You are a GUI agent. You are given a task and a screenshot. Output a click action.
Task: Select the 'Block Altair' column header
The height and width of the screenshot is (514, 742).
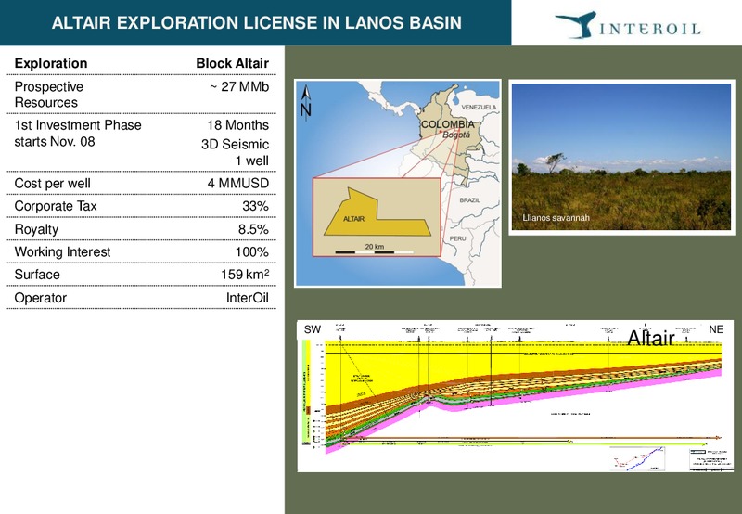coord(233,63)
